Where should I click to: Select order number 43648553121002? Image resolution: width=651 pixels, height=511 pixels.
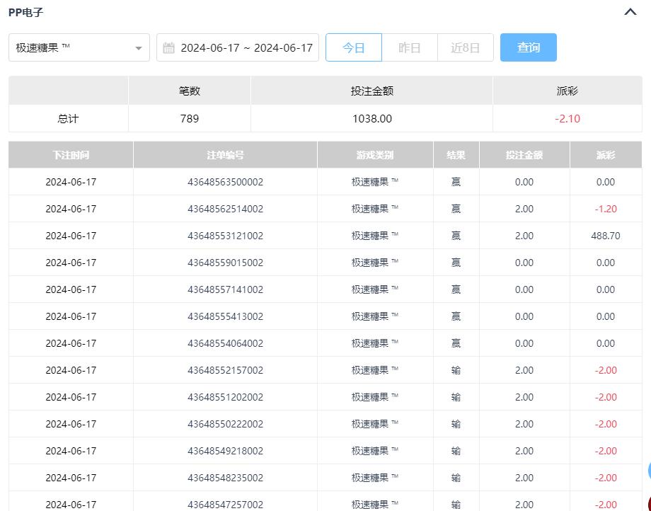(x=225, y=236)
